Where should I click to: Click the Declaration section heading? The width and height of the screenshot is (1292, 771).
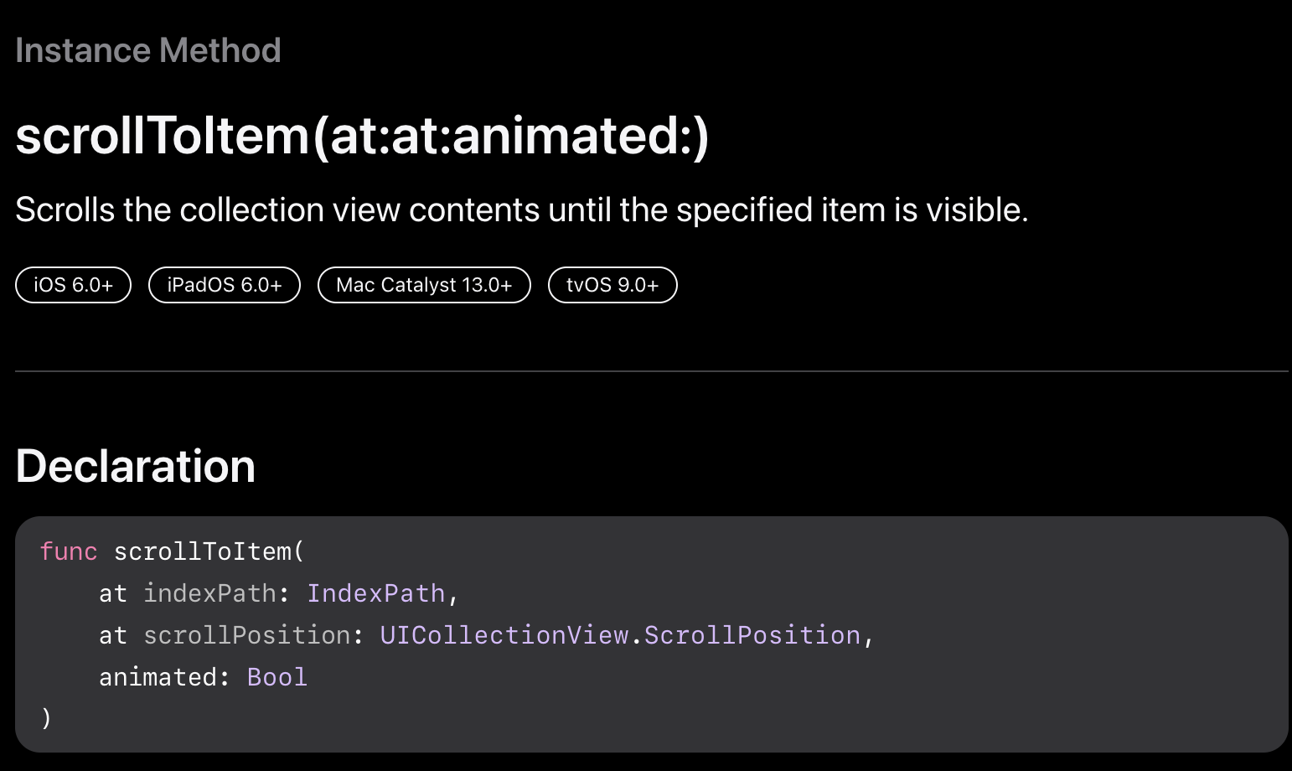[136, 466]
